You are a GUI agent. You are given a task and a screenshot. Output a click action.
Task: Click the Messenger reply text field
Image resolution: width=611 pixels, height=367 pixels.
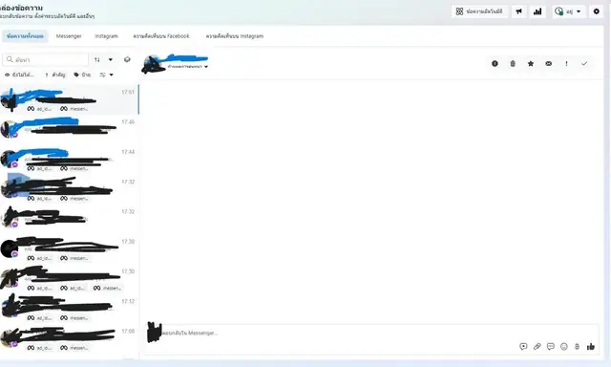370,333
